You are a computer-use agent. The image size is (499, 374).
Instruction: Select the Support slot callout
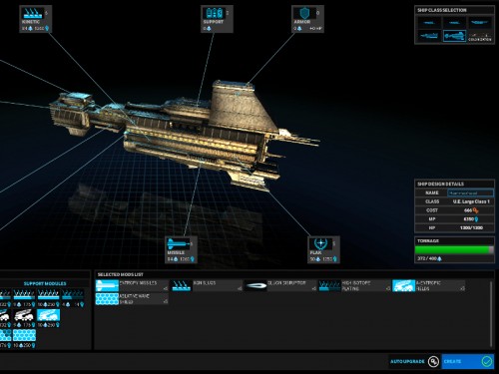point(217,19)
